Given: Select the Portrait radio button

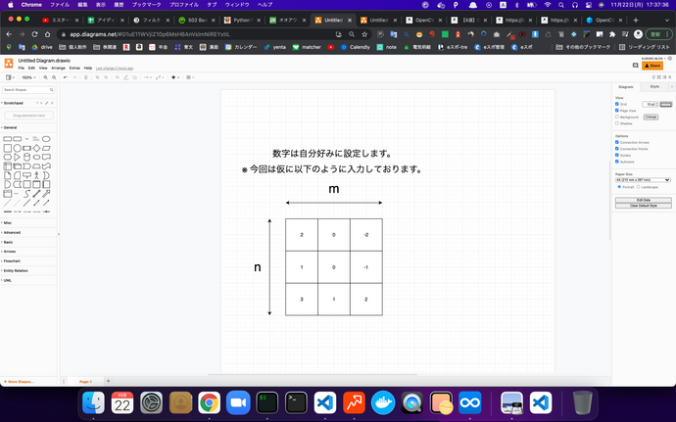Looking at the screenshot, I should [619, 187].
